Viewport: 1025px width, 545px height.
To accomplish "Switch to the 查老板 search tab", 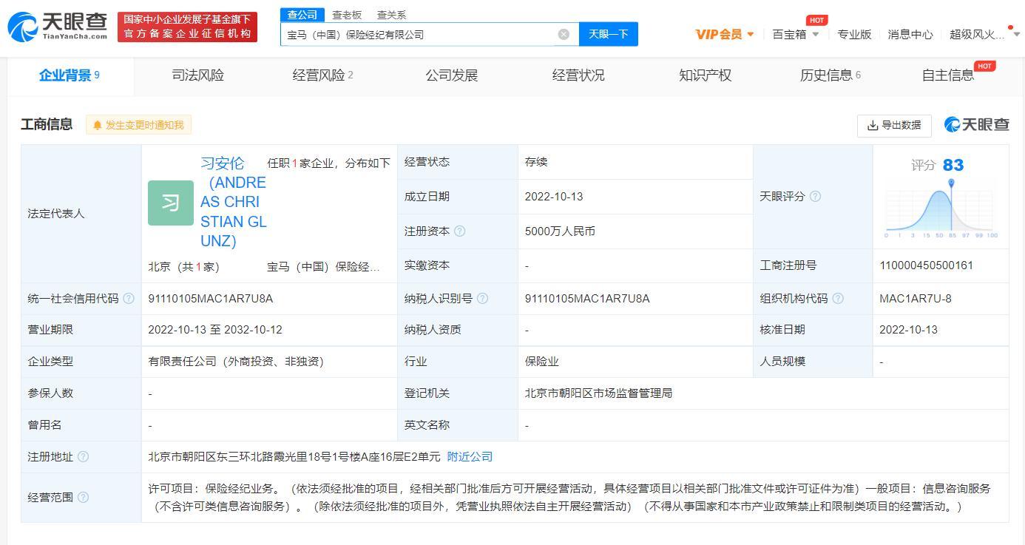I will point(347,15).
